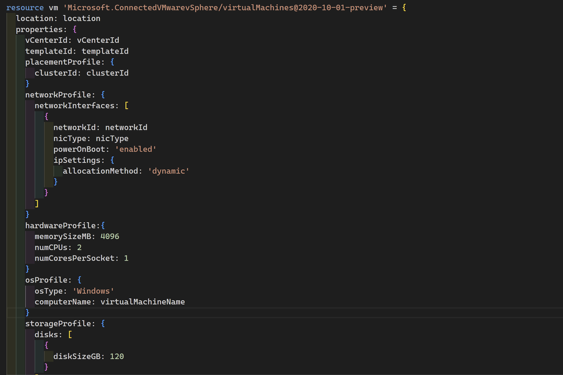Screen dimensions: 563x375
Task: Click the 'numCPUs' key
Action: (51, 248)
